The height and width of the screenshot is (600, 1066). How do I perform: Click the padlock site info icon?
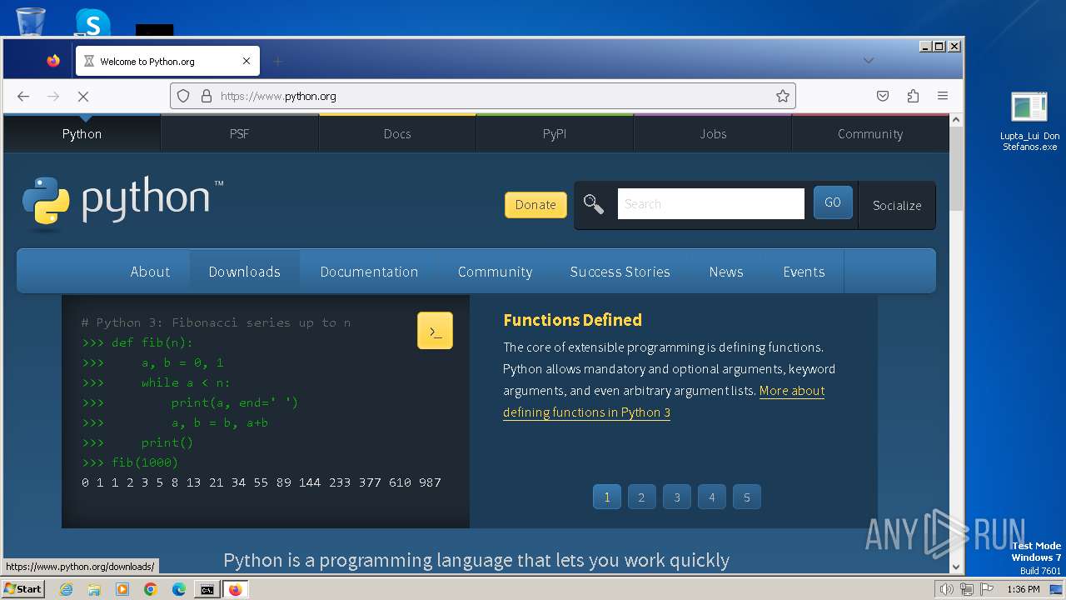(207, 96)
